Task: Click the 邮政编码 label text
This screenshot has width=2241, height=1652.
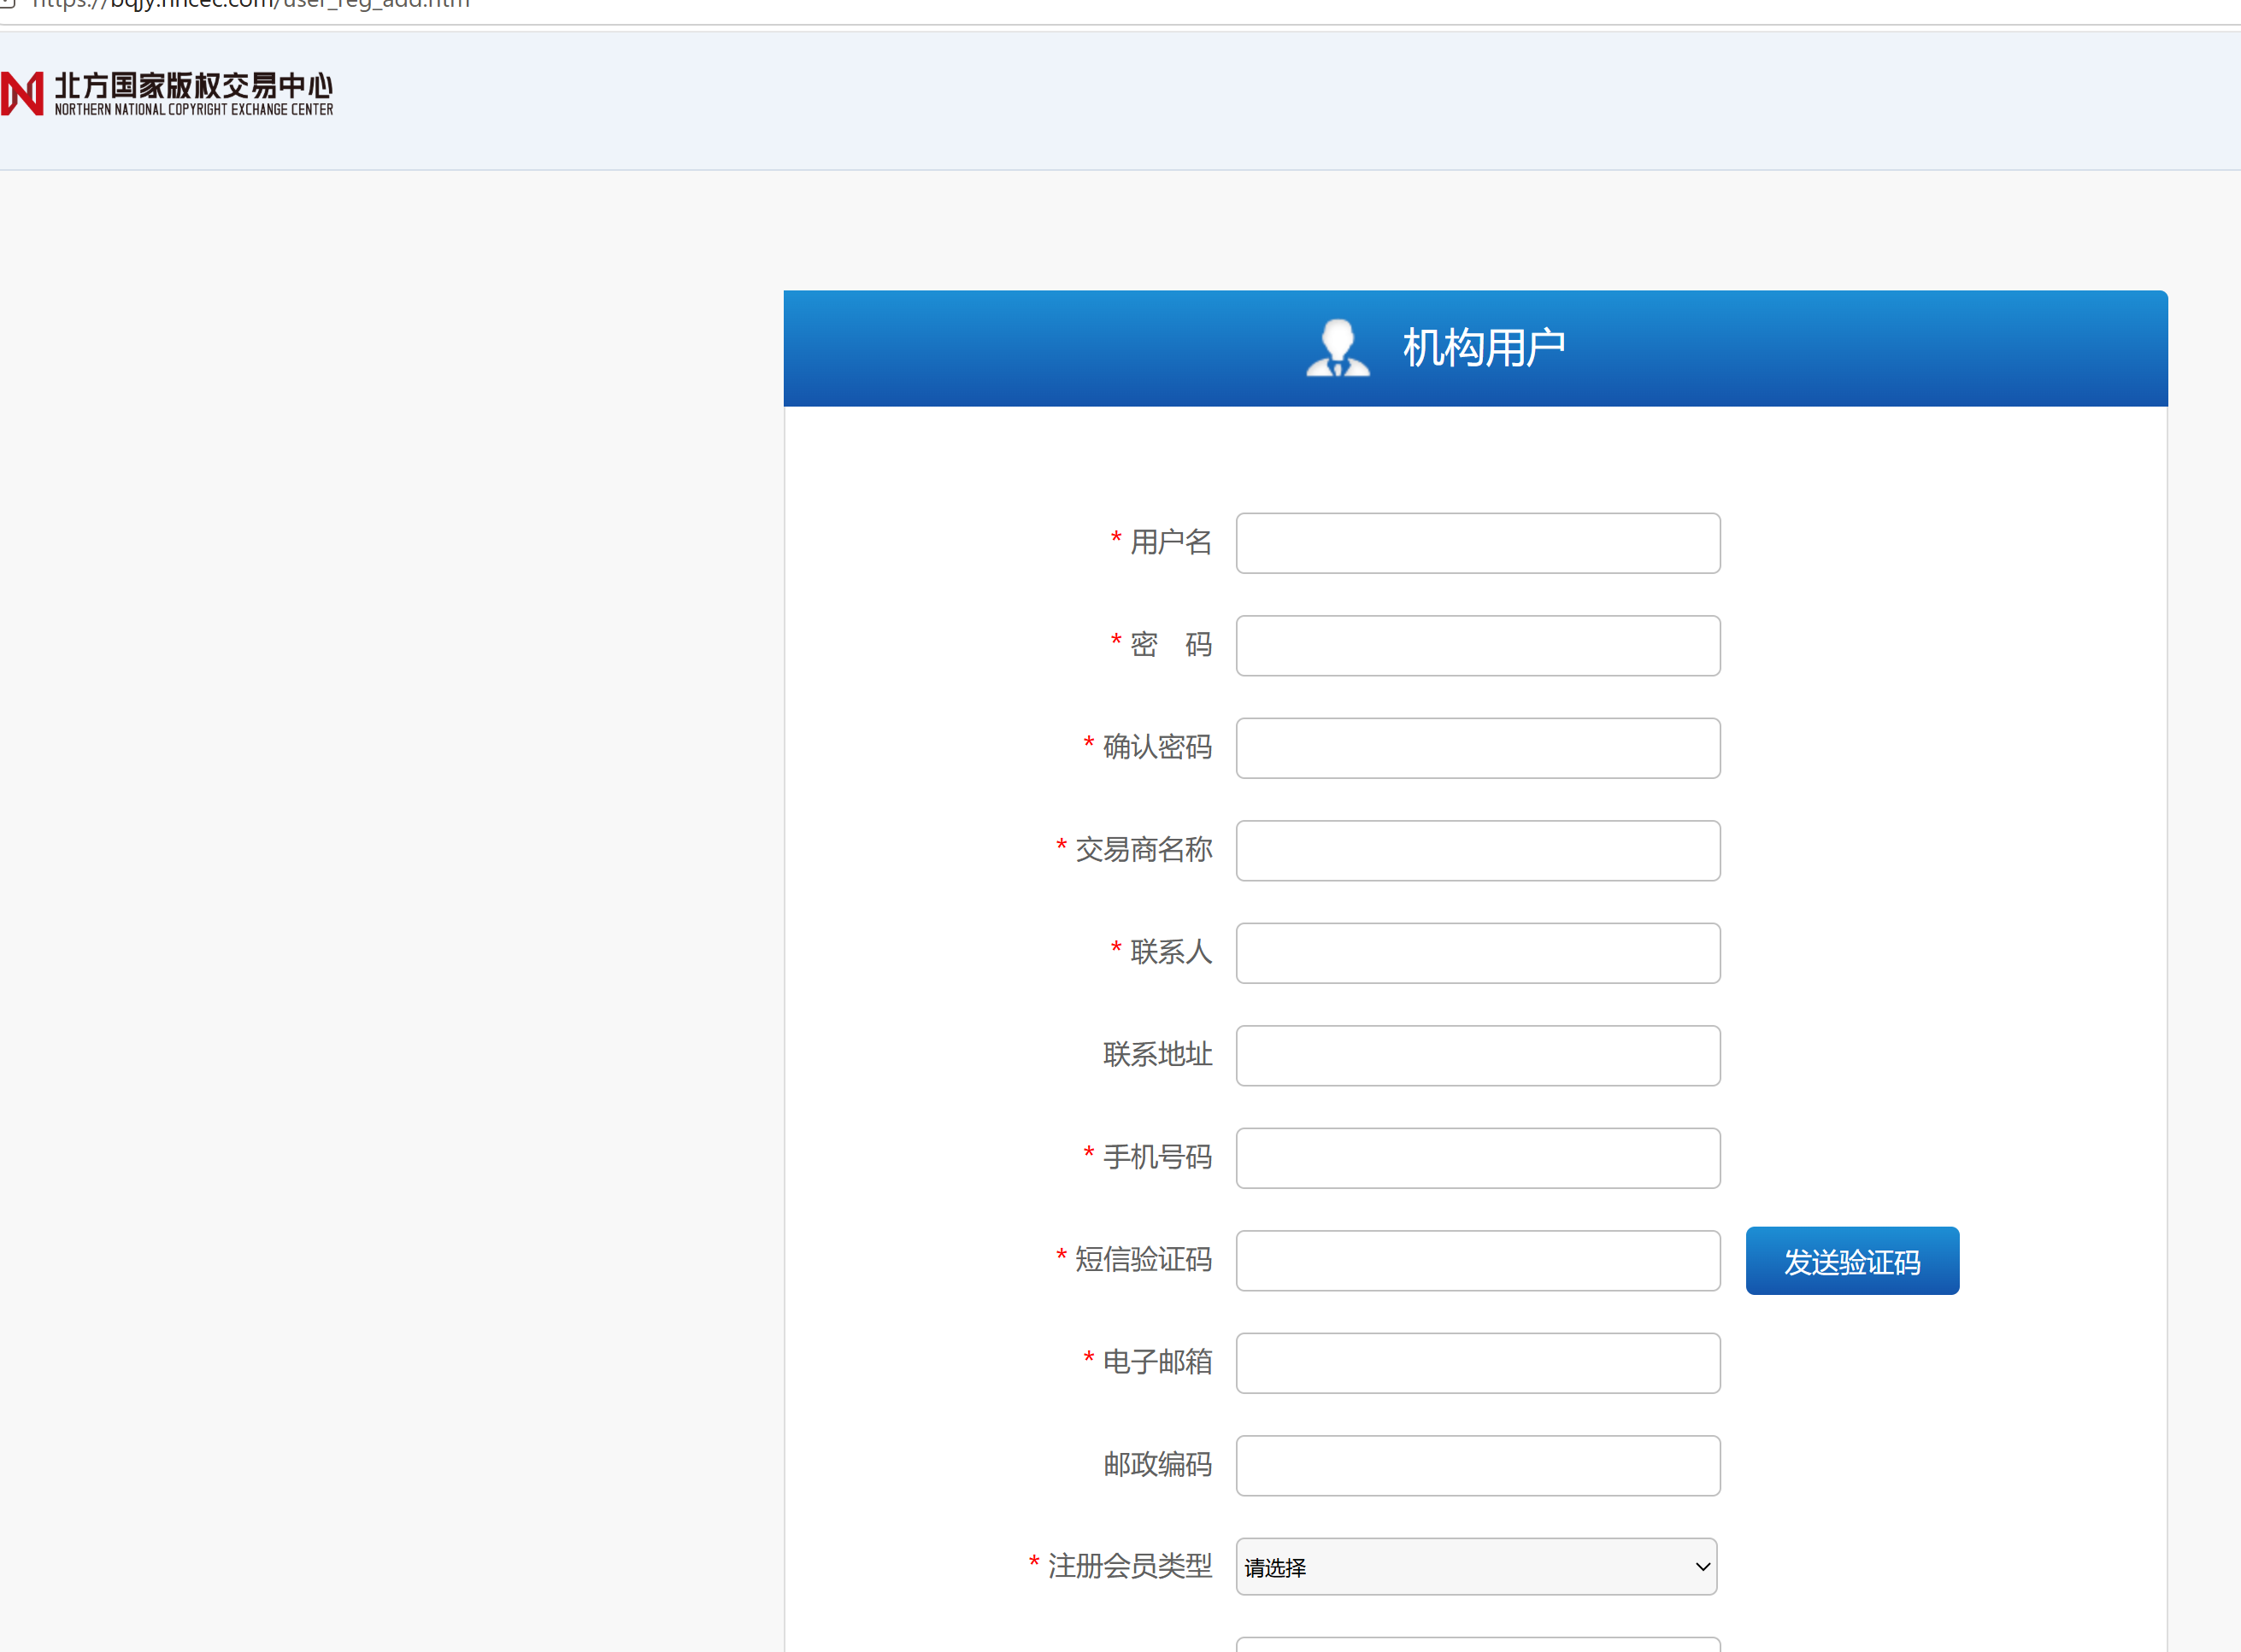Action: 1157,1464
